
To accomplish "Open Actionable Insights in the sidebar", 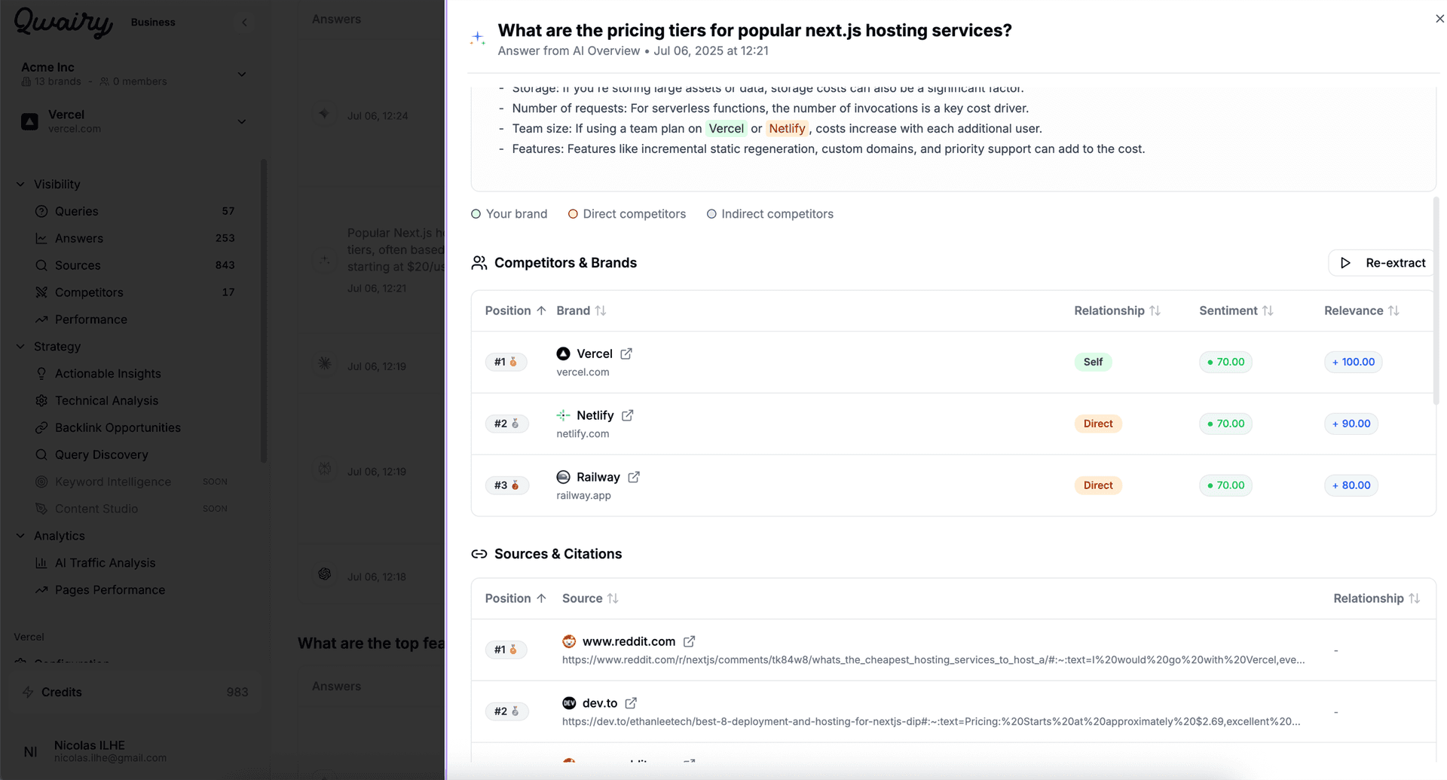I will pyautogui.click(x=108, y=374).
